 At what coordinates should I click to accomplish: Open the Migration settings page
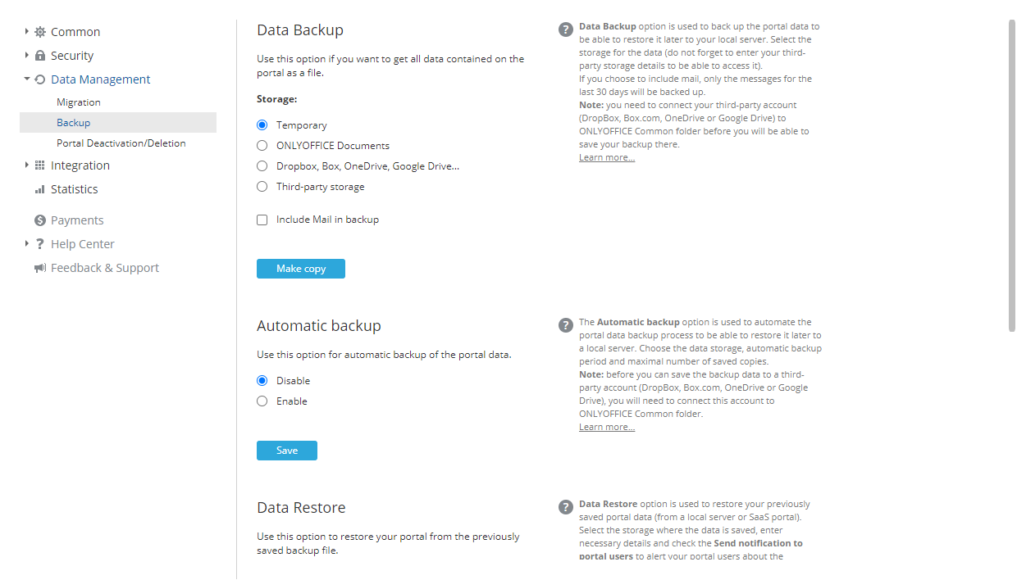click(x=79, y=102)
